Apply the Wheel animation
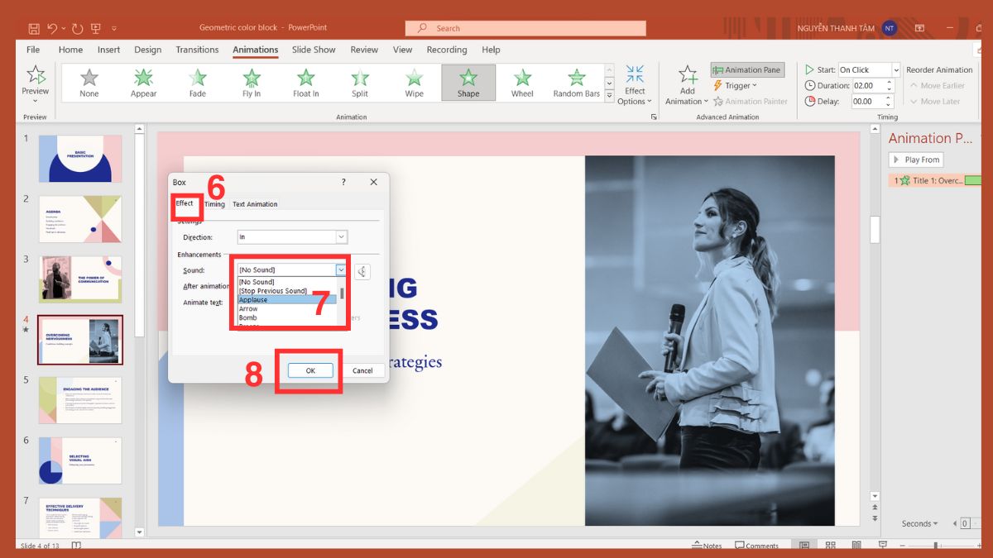Screen dimensions: 993x558 coord(522,82)
